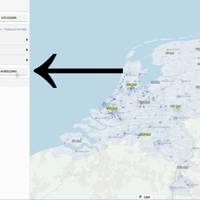Select the yellow cluster marker near Den Haag
Viewport: 200px width, 200px height.
click(112, 108)
